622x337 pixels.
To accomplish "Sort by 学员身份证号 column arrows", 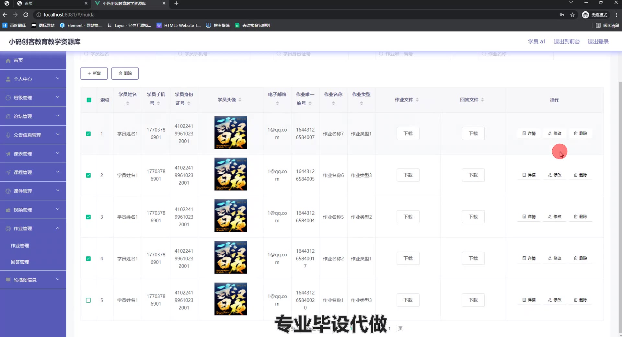I will (189, 103).
